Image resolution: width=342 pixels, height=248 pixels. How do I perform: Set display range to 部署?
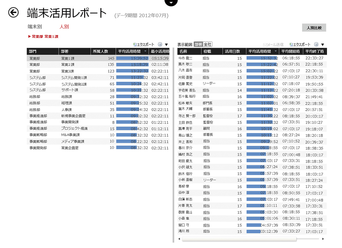point(198,44)
